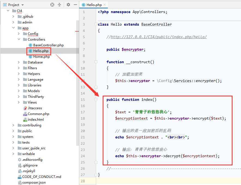Click the locate opened file crosshair icon
This screenshot has width=241, height=185.
click(x=52, y=5)
